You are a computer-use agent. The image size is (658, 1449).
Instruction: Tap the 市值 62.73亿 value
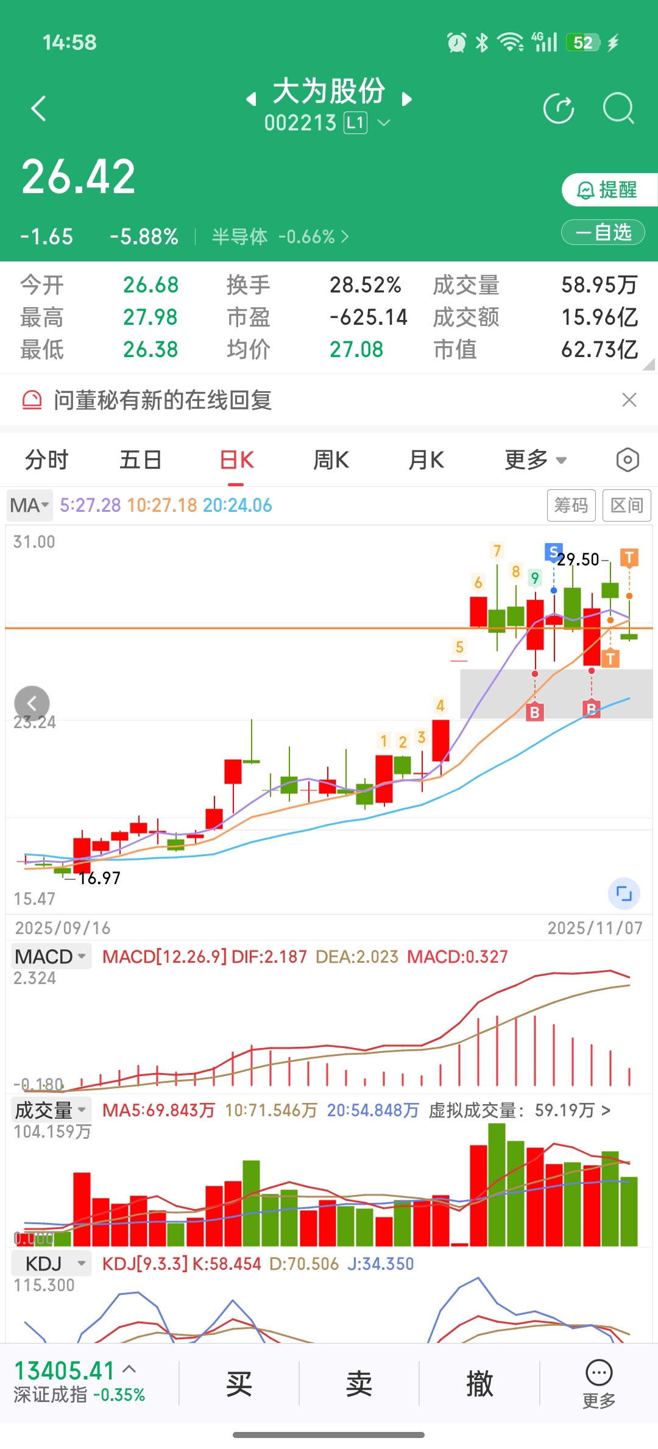[x=600, y=349]
